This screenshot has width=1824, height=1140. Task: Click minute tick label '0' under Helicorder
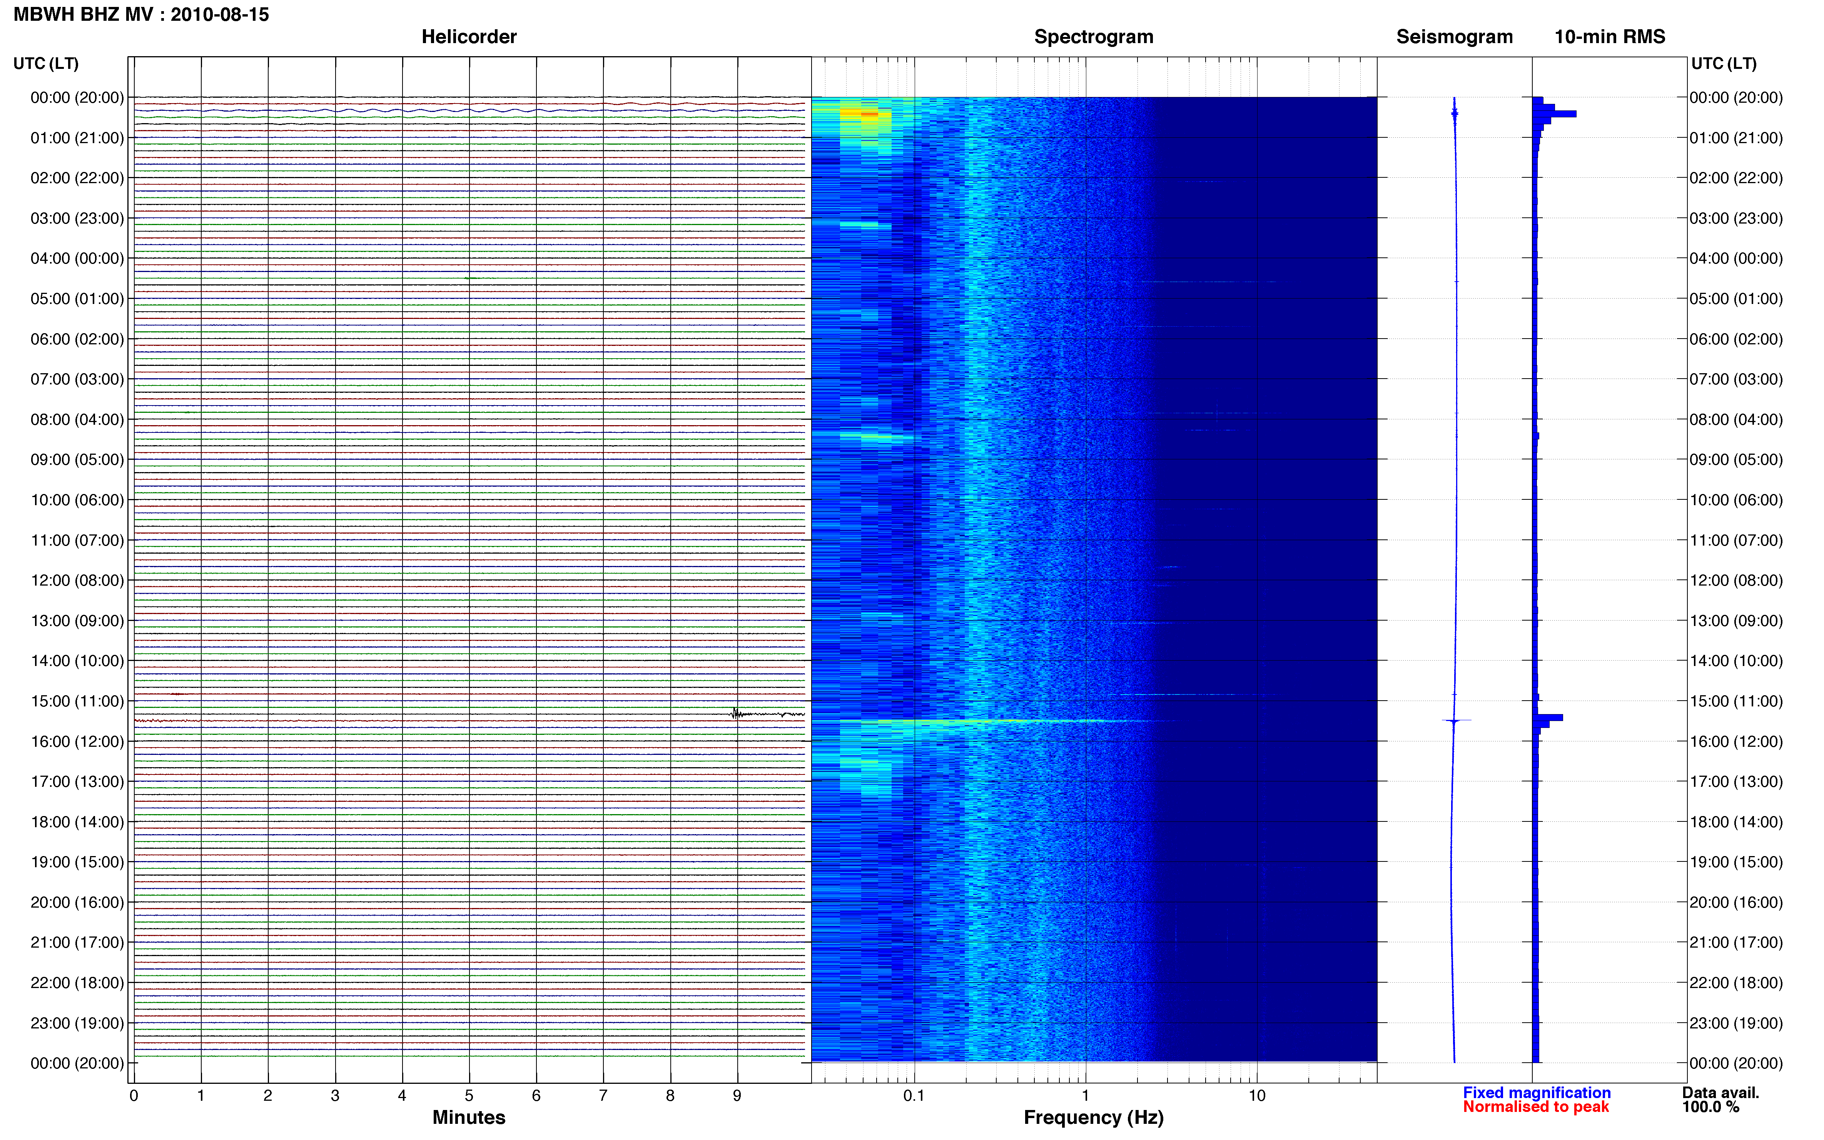click(x=134, y=1096)
